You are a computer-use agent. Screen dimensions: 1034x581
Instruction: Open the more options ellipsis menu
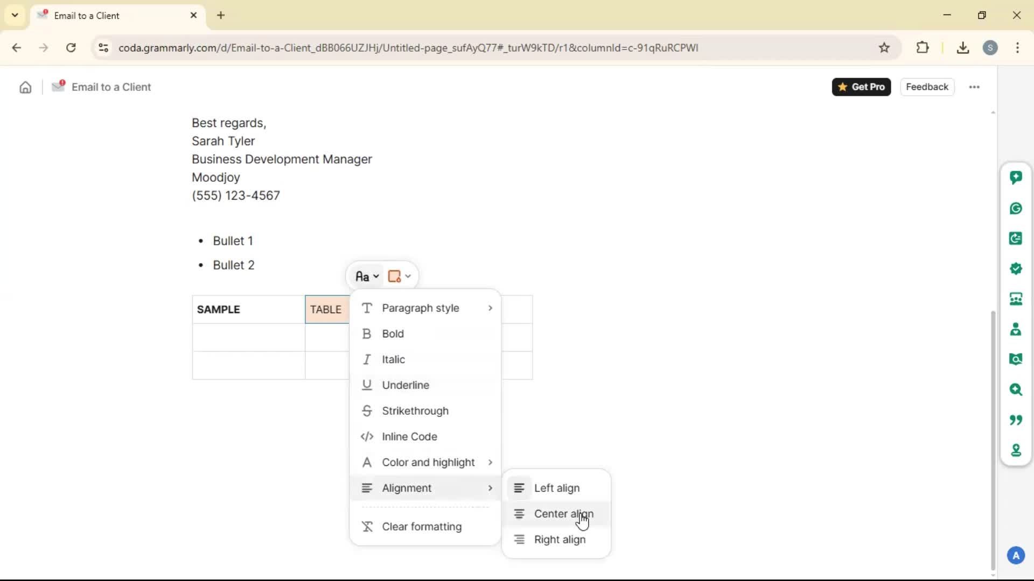(974, 87)
